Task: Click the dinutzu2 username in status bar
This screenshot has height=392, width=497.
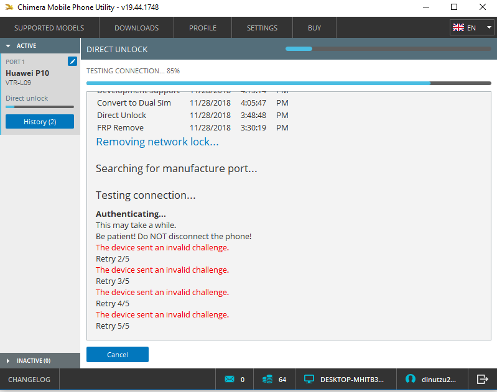Action: 439,380
